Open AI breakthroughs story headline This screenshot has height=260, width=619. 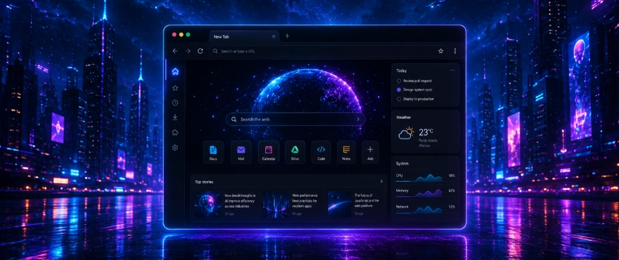point(240,200)
